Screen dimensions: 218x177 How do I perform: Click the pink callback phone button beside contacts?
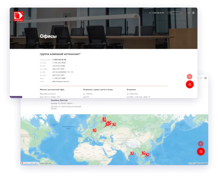point(189,76)
